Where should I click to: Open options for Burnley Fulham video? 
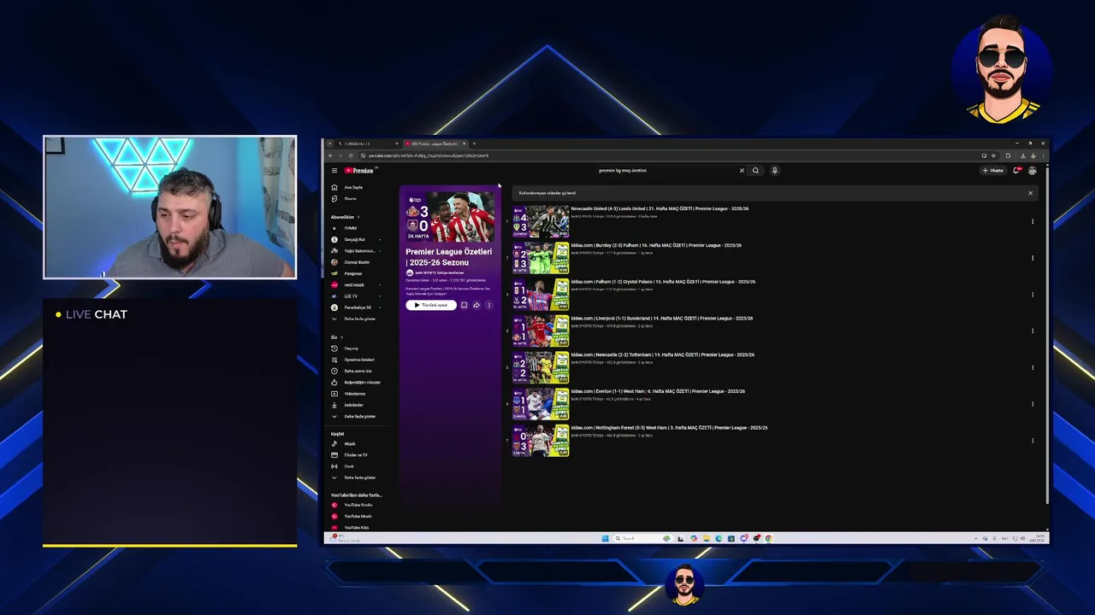(x=1033, y=258)
